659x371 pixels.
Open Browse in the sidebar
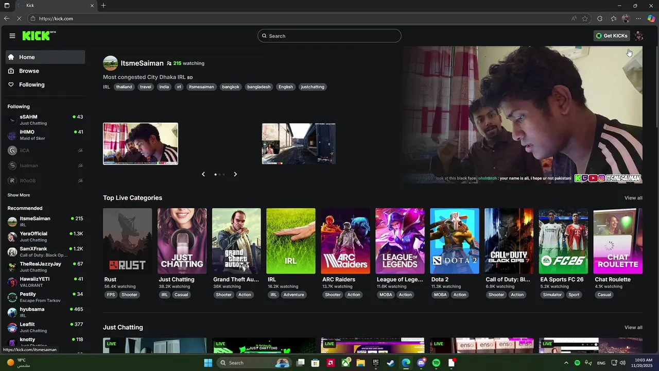[x=45, y=71]
